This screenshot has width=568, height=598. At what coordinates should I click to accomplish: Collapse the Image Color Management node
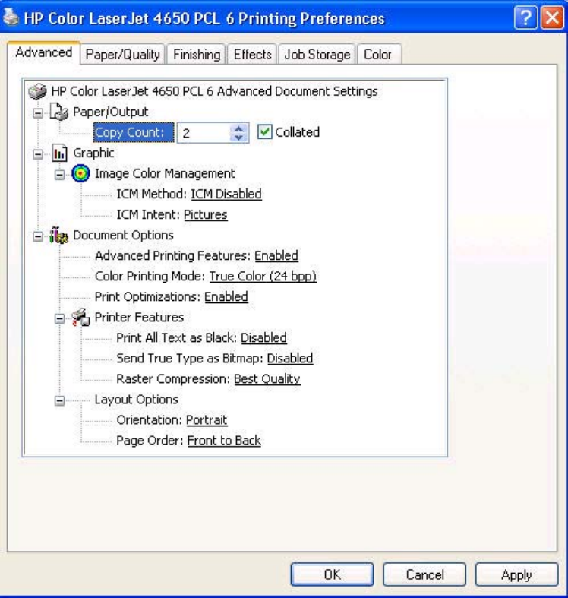coord(59,175)
